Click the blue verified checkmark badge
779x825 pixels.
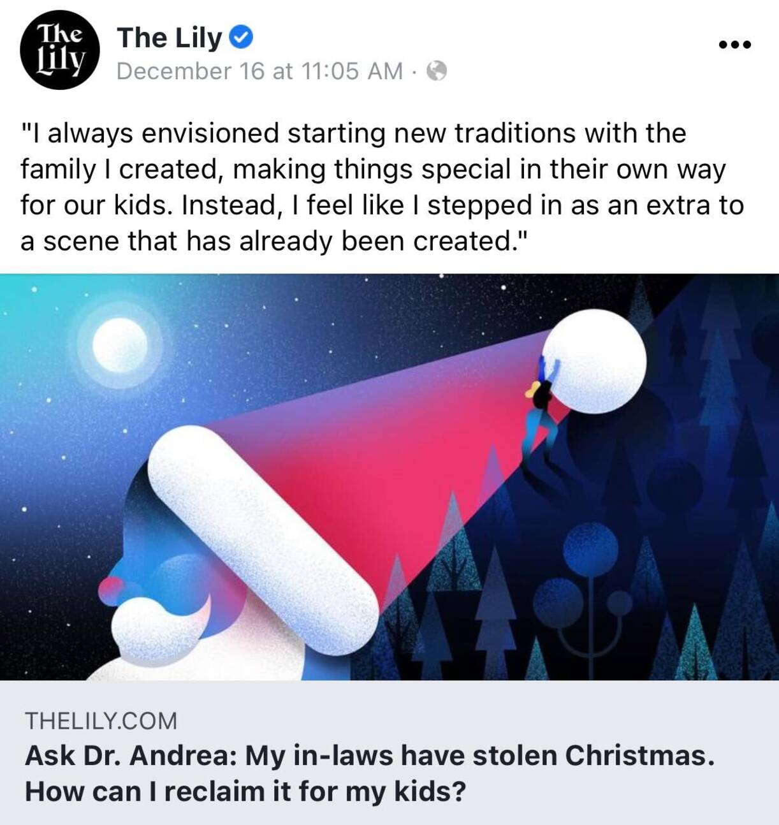tap(241, 38)
